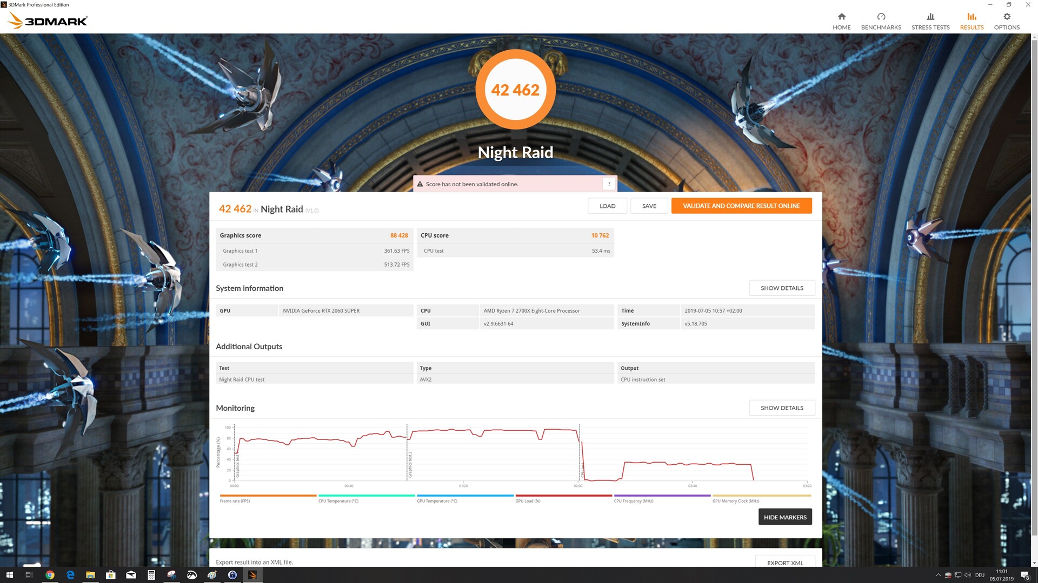Screen dimensions: 1038x583
Task: Click the Graphics test 2 marker line
Action: (x=407, y=453)
